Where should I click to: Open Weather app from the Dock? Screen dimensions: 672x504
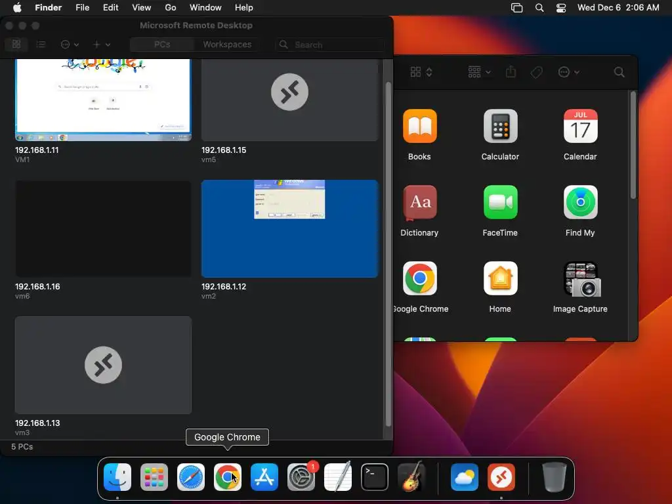tap(465, 477)
